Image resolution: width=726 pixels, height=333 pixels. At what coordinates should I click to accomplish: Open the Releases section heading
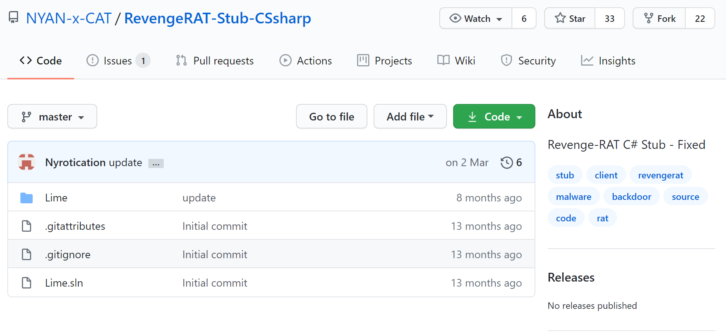pyautogui.click(x=571, y=277)
